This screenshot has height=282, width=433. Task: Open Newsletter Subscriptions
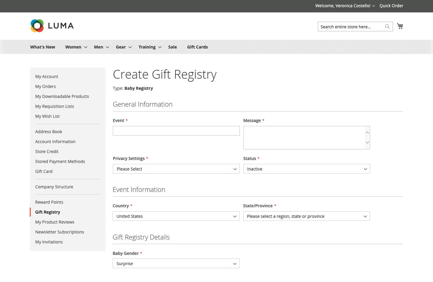click(x=60, y=232)
